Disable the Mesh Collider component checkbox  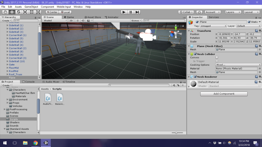click(195, 54)
